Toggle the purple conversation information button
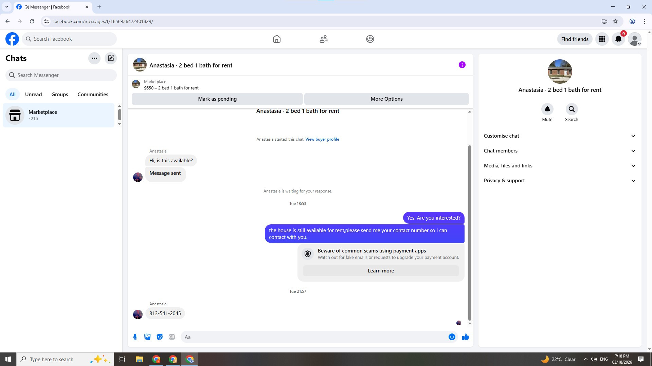This screenshot has height=366, width=652. point(462,65)
